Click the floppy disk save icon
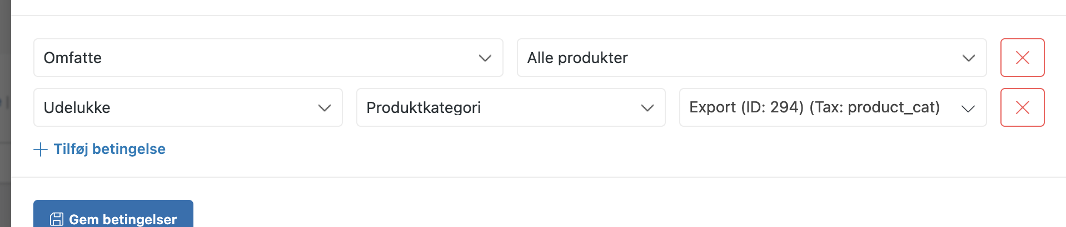1066x227 pixels. (x=57, y=219)
